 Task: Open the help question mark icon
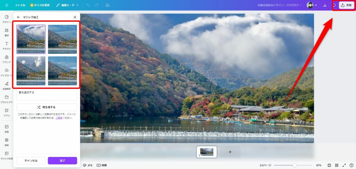351,166
